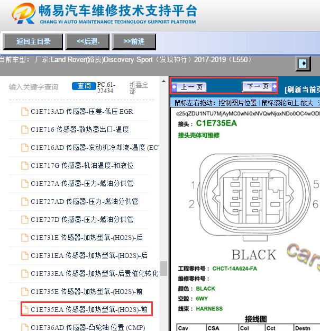Open C1E716 传感器-散热器出口-温度 entry
320x331 pixels.
80,129
